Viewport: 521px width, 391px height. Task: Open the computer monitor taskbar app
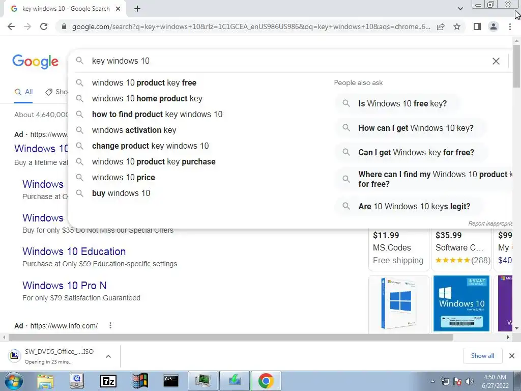coord(202,381)
